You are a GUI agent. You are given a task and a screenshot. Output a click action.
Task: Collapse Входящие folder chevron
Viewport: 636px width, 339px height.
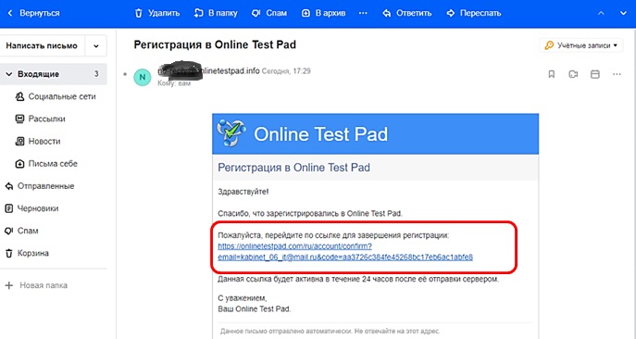(x=9, y=74)
